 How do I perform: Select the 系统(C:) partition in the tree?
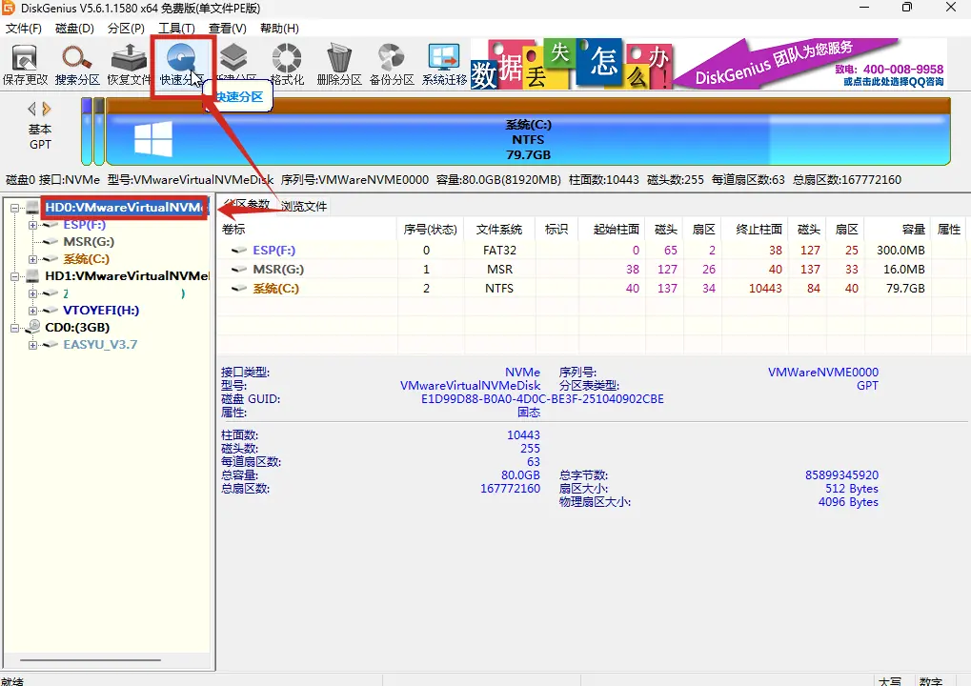coord(86,259)
